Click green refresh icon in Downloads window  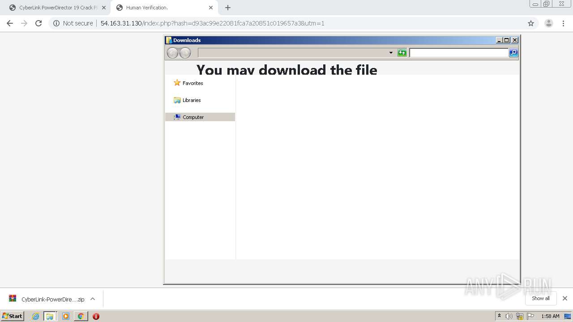(402, 53)
